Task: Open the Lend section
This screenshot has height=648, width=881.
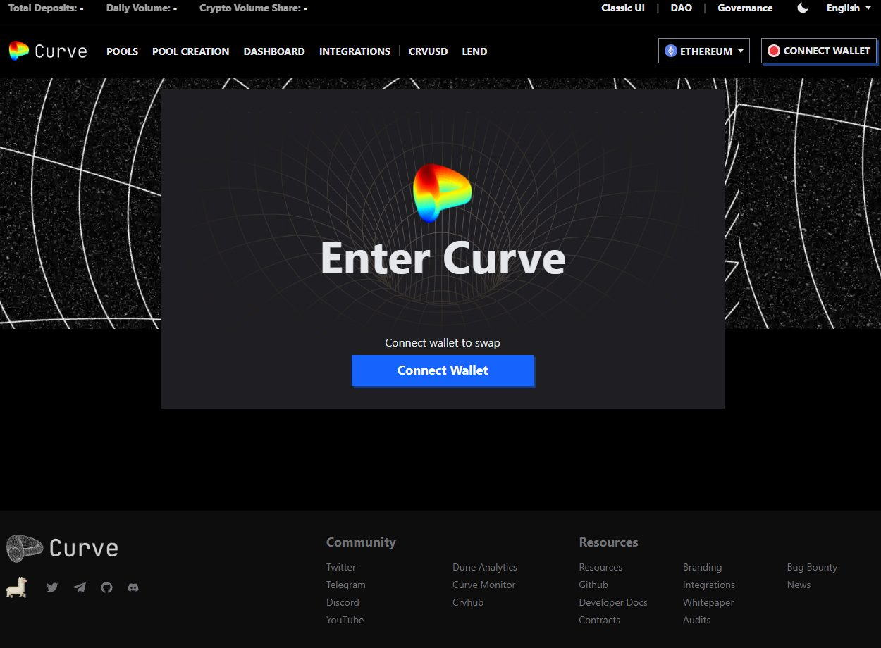Action: click(474, 51)
